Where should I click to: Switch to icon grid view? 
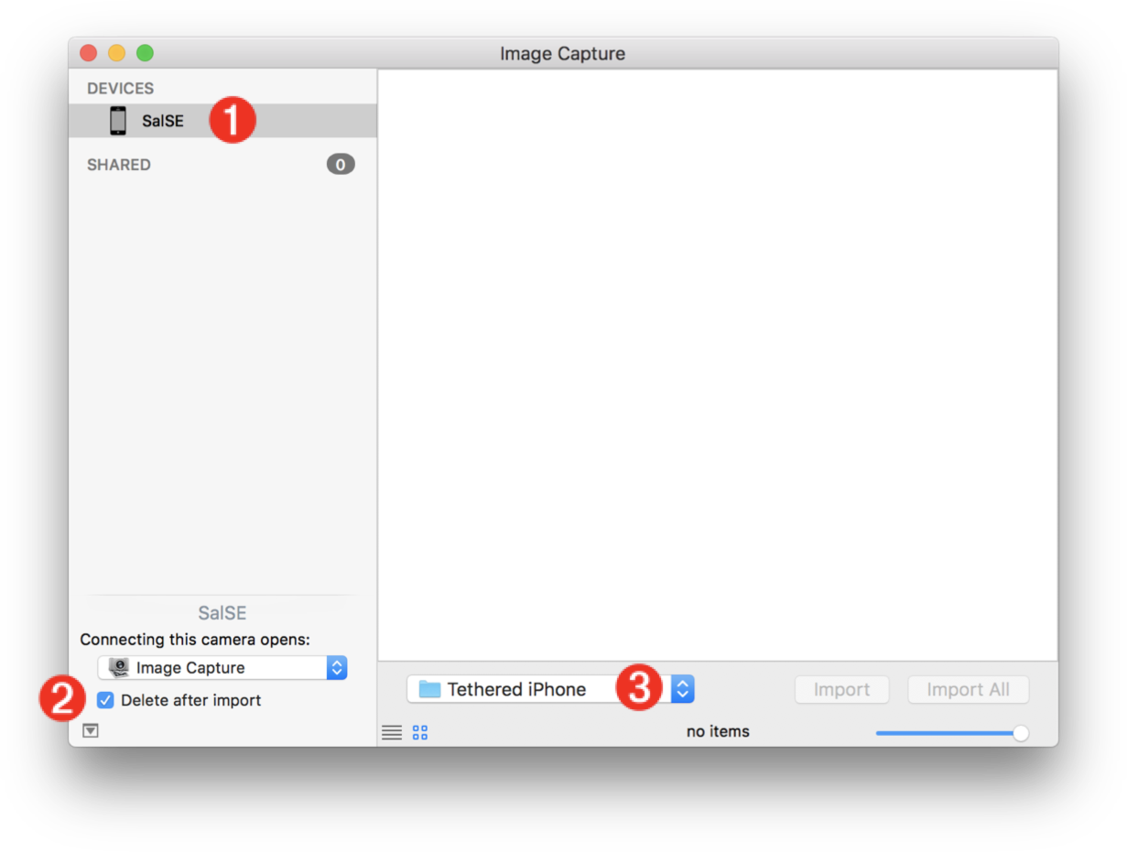coord(420,732)
